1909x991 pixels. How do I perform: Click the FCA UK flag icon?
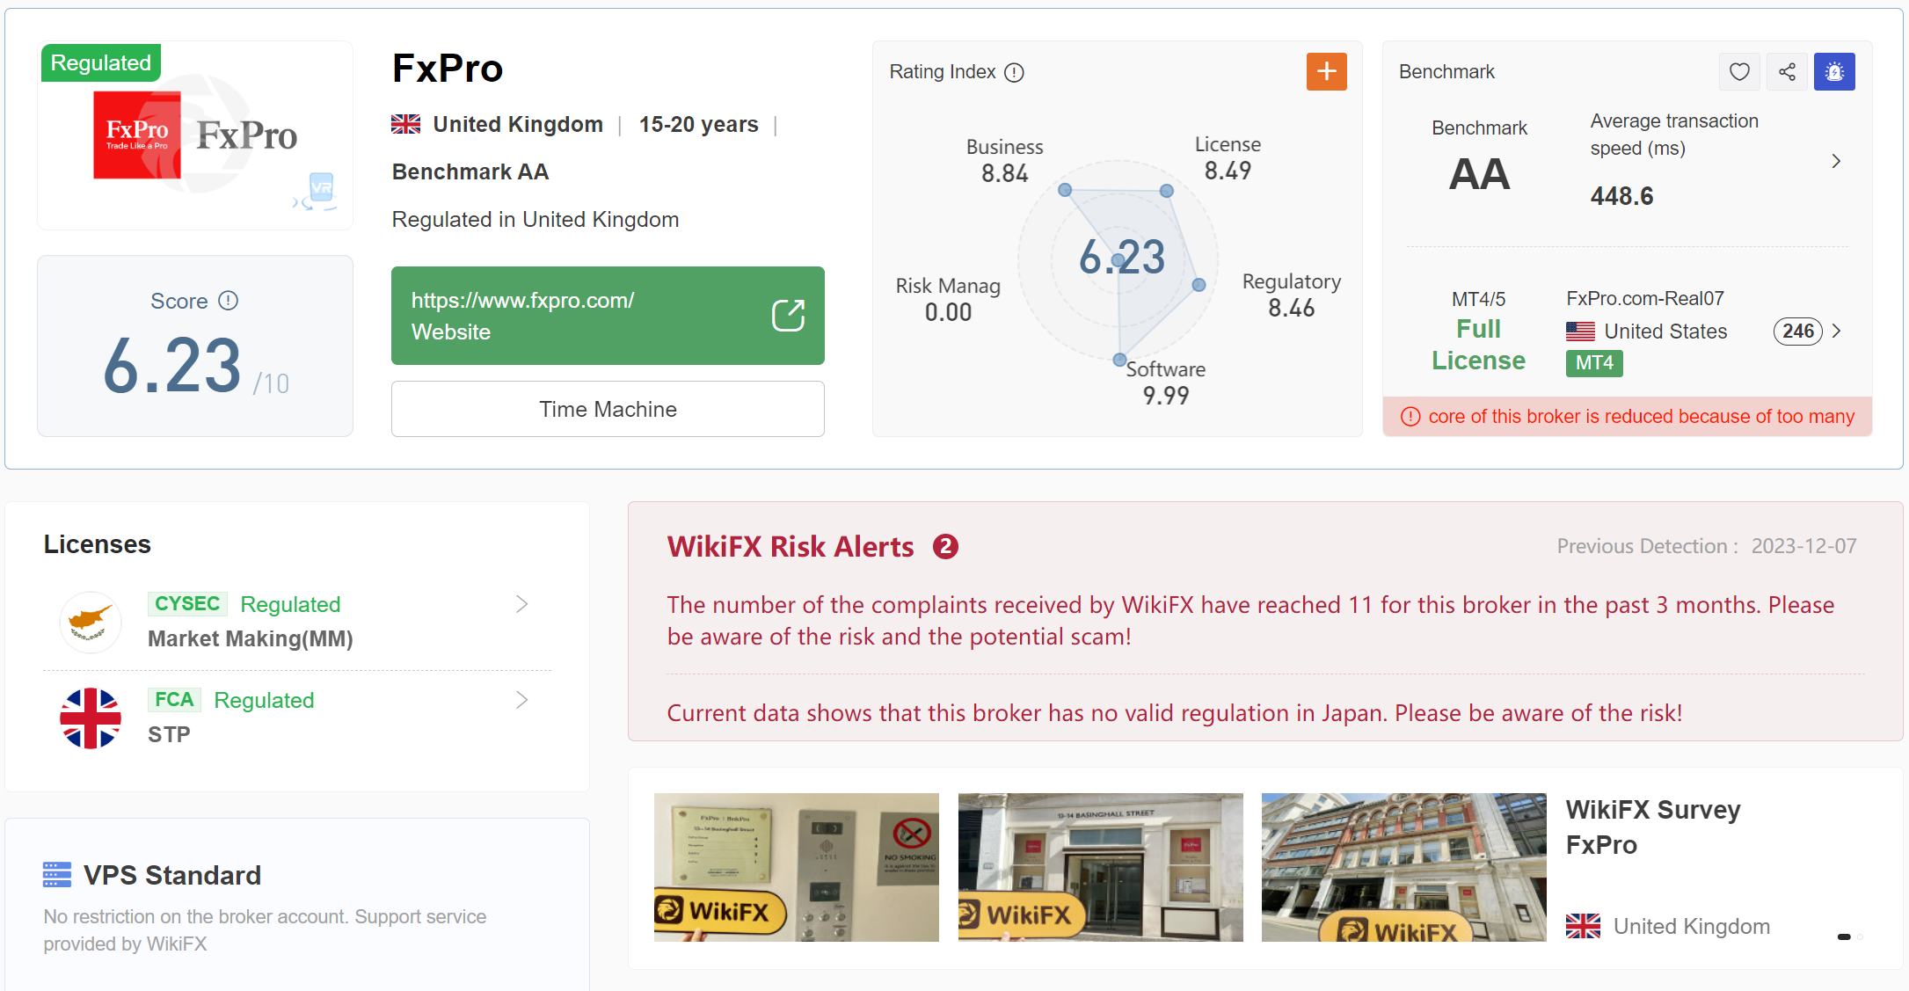[x=91, y=718]
